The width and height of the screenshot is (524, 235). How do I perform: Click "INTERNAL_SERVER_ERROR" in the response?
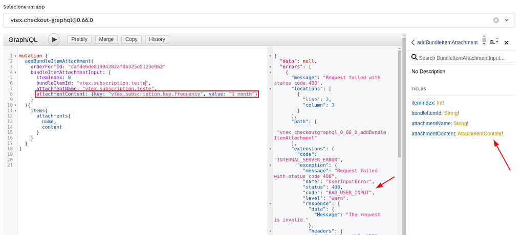306,159
